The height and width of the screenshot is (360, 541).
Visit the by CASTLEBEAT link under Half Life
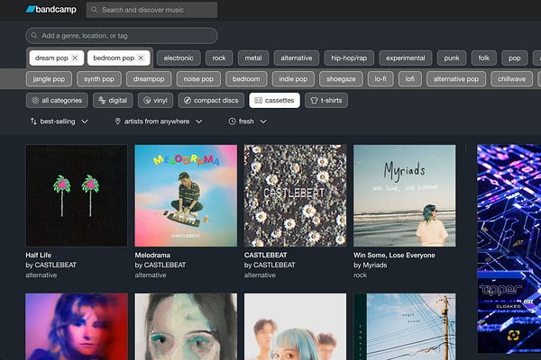pos(51,265)
